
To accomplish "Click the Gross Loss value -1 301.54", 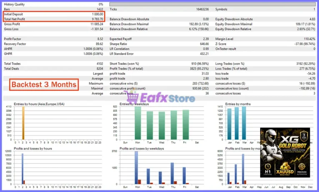I will pos(97,29).
